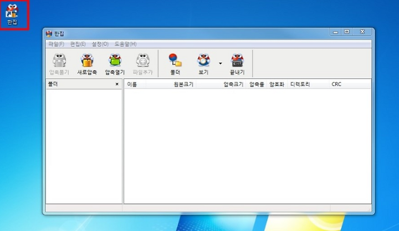This screenshot has width=399, height=231.
Task: Sort by the 디렉토리 column header
Action: coord(308,84)
